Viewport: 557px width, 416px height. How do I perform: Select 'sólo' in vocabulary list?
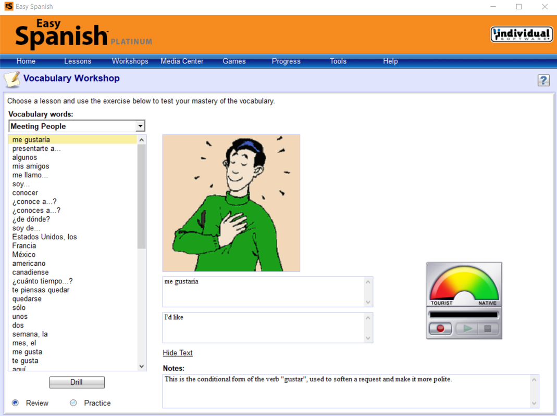click(x=72, y=308)
